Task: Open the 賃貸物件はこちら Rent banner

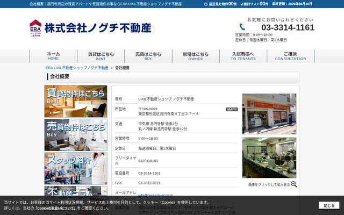Action: (76, 102)
